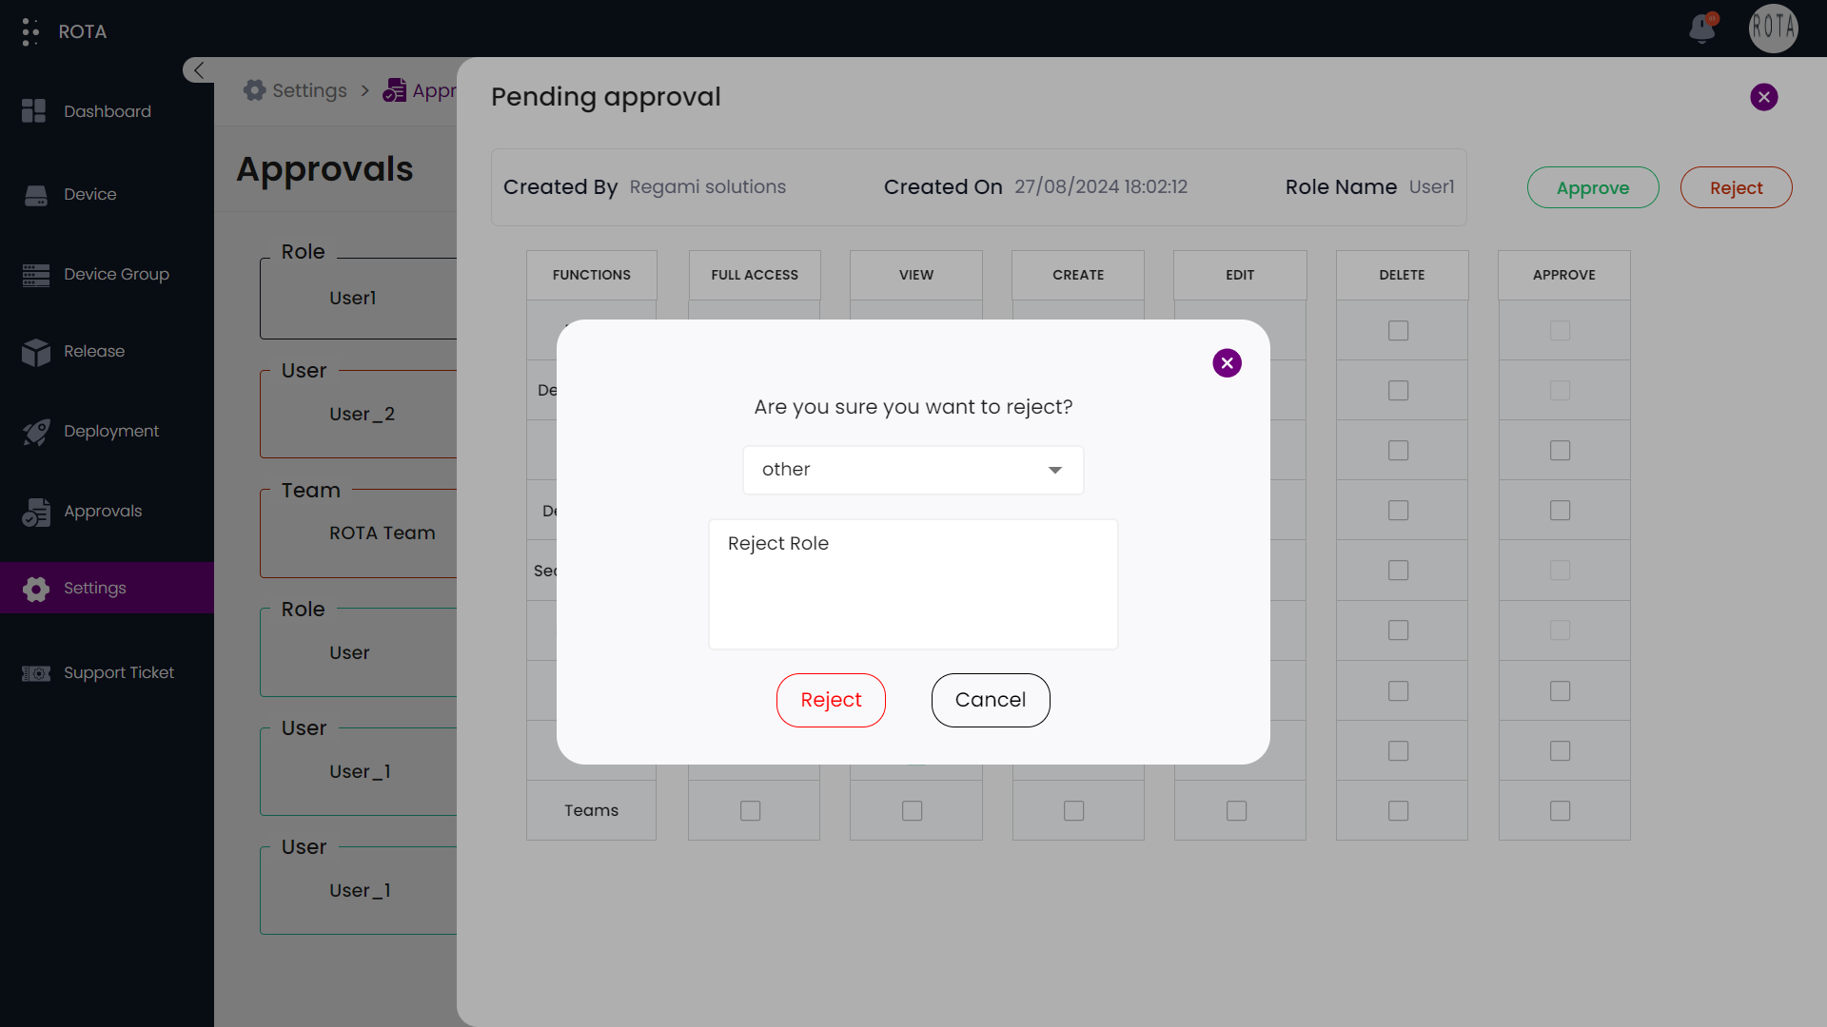Toggle the Full Access checkbox for Teams

(752, 810)
